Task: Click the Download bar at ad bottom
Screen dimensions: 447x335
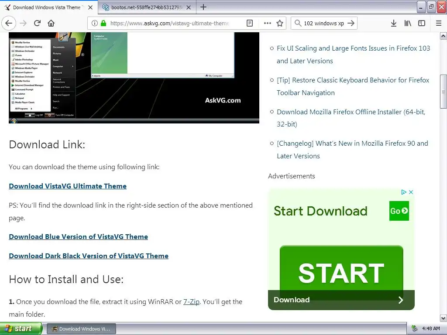Action: tap(341, 300)
